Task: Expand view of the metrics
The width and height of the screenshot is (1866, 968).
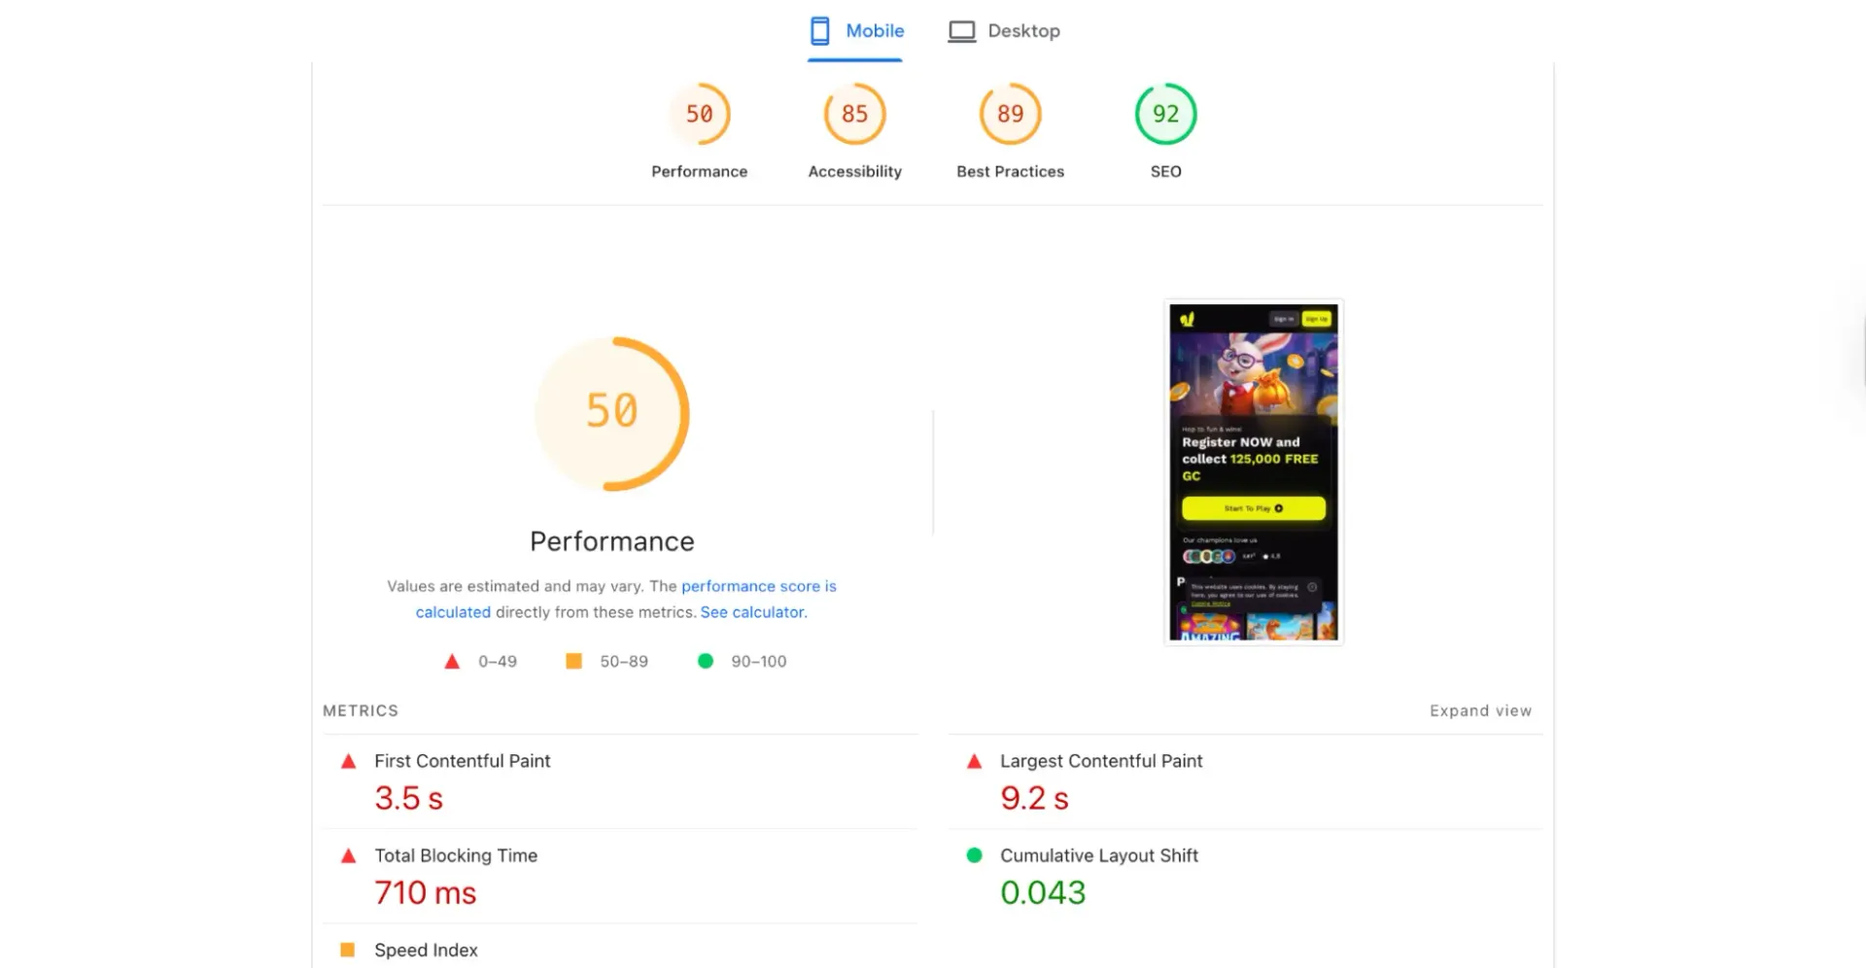Action: click(x=1480, y=710)
